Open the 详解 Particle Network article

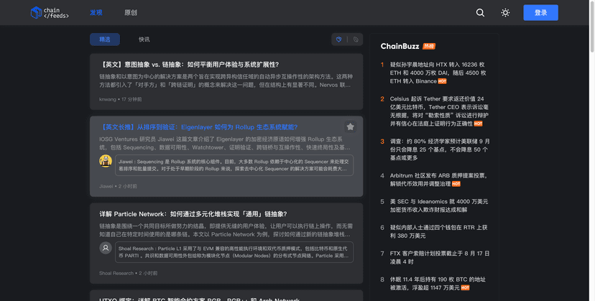(x=193, y=214)
